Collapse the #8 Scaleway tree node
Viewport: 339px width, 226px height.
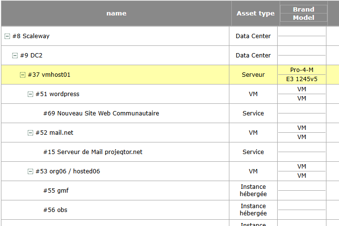point(7,36)
